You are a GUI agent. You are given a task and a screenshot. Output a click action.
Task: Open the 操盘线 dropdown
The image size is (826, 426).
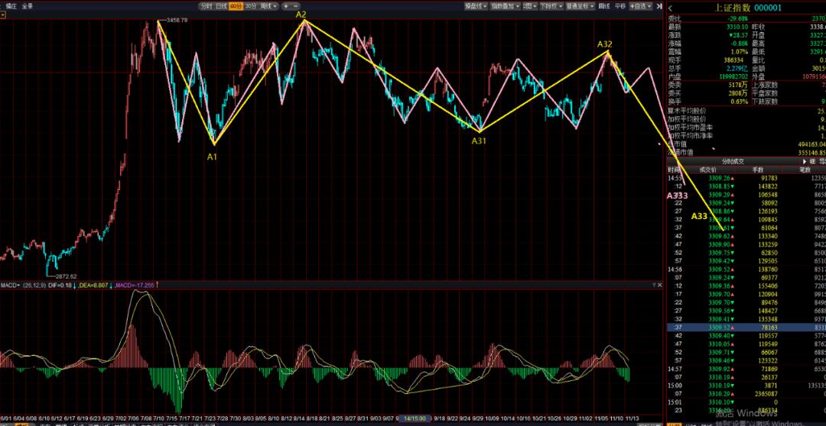tap(477, 5)
